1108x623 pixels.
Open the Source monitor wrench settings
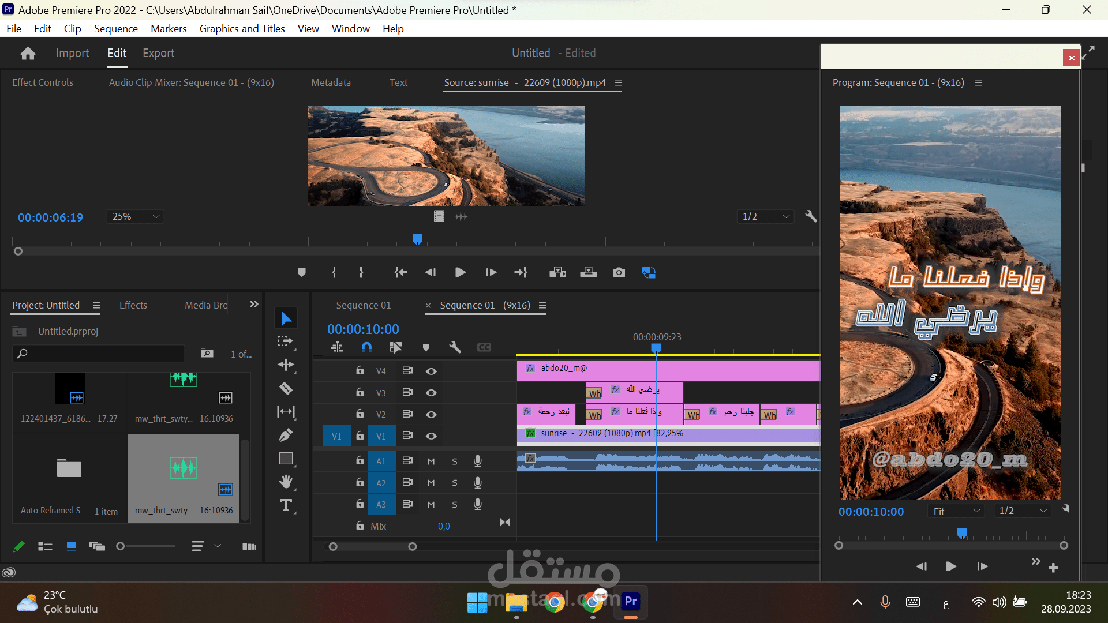[811, 216]
